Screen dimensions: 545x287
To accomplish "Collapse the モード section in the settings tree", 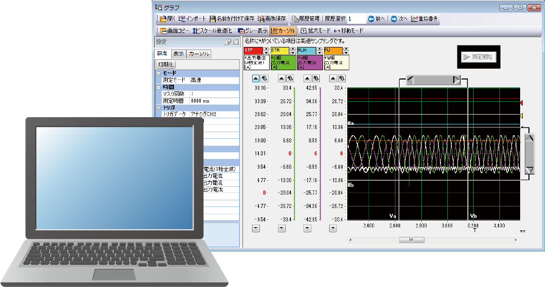I will click(x=158, y=74).
